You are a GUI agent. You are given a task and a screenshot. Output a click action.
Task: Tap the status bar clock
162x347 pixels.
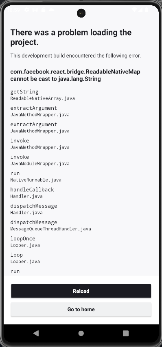coord(13,10)
